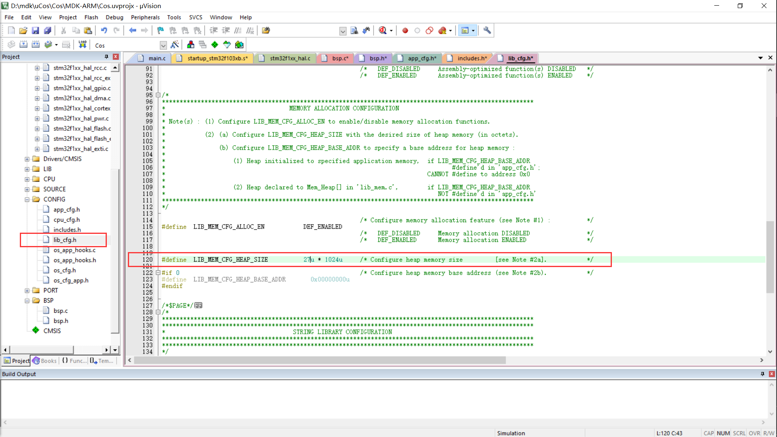Click the editor horizontal scrollbar
The width and height of the screenshot is (777, 437).
point(320,360)
